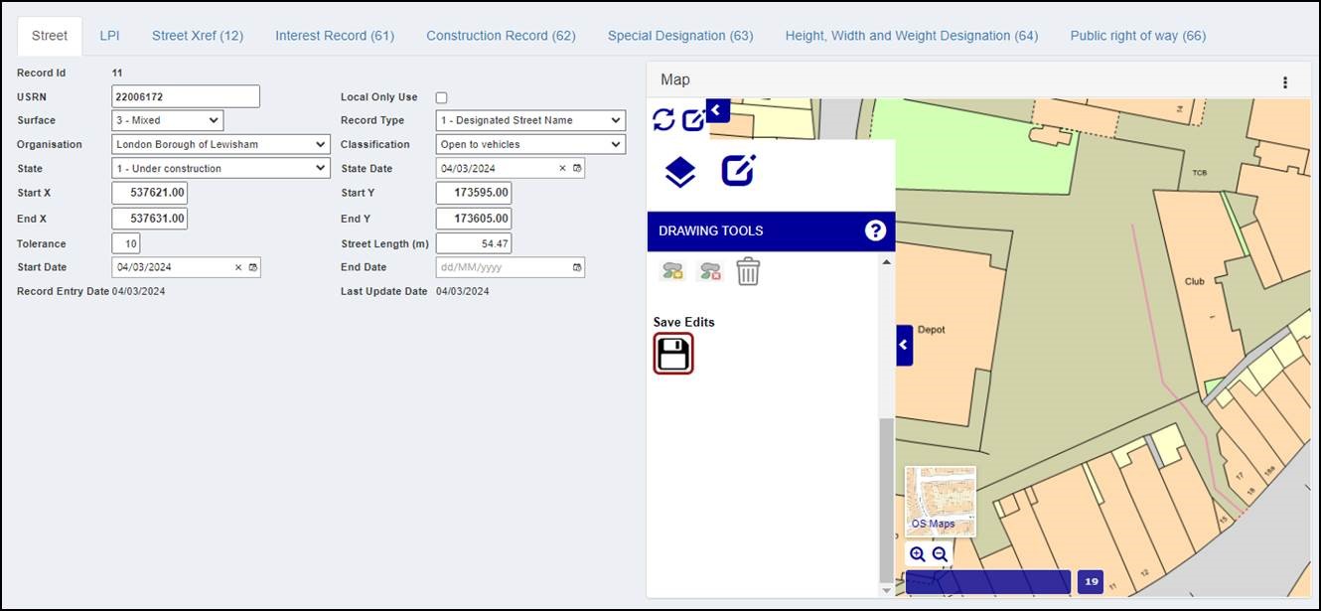Click the Start X field
This screenshot has width=1321, height=611.
pos(150,193)
